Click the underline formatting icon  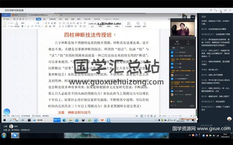(x=28, y=26)
